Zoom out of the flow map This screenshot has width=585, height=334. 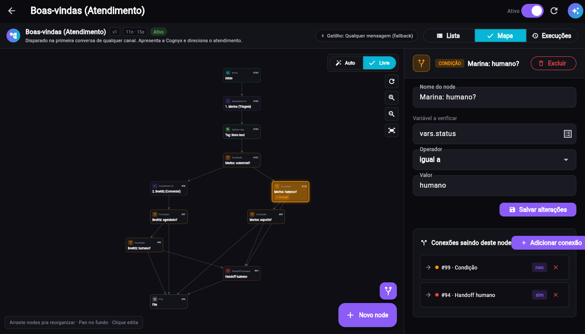click(x=392, y=114)
